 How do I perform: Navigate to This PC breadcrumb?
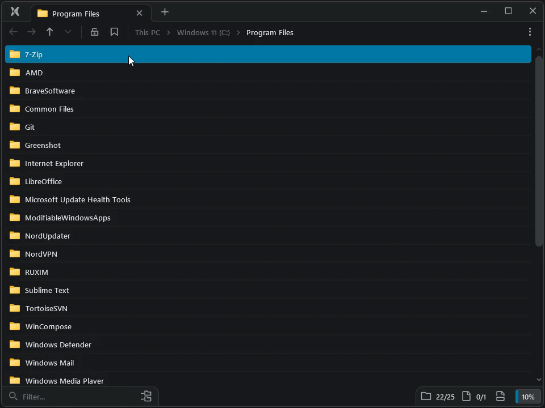click(148, 33)
